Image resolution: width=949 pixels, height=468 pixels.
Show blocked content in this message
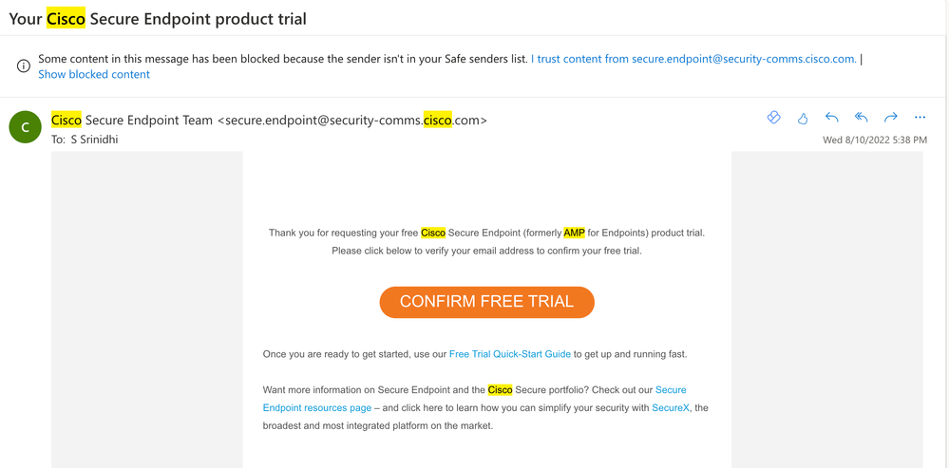(94, 74)
